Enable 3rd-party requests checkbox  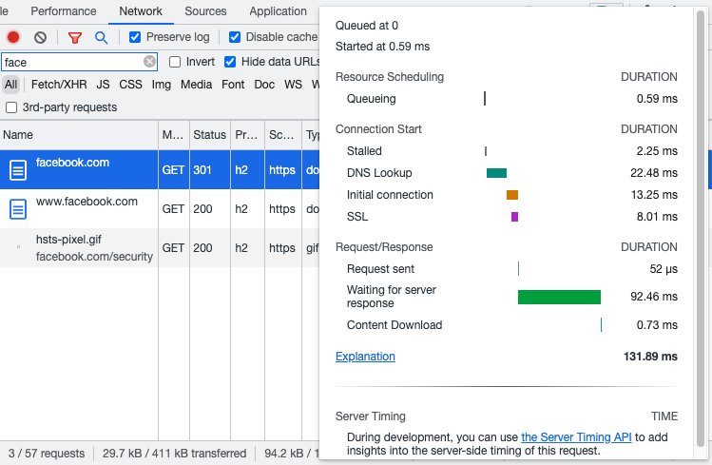click(11, 107)
